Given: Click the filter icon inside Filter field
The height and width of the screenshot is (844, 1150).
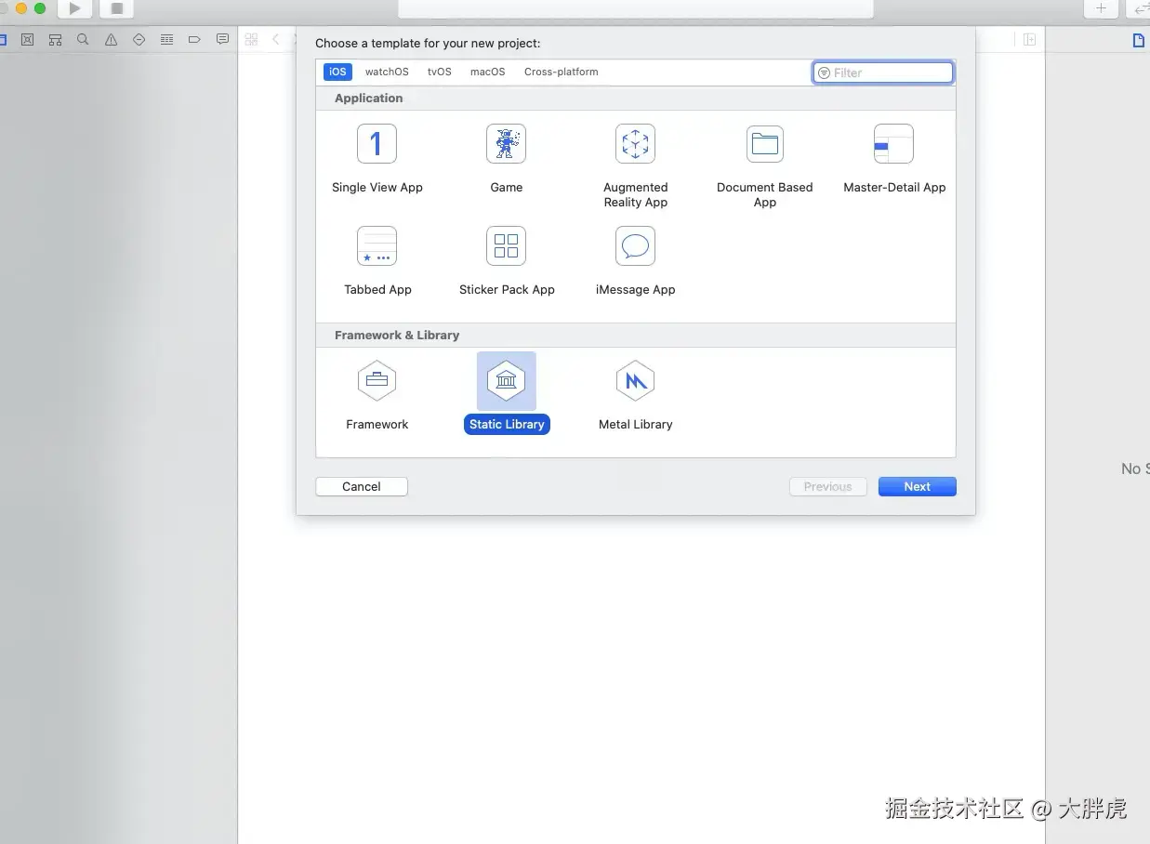Looking at the screenshot, I should click(x=824, y=73).
